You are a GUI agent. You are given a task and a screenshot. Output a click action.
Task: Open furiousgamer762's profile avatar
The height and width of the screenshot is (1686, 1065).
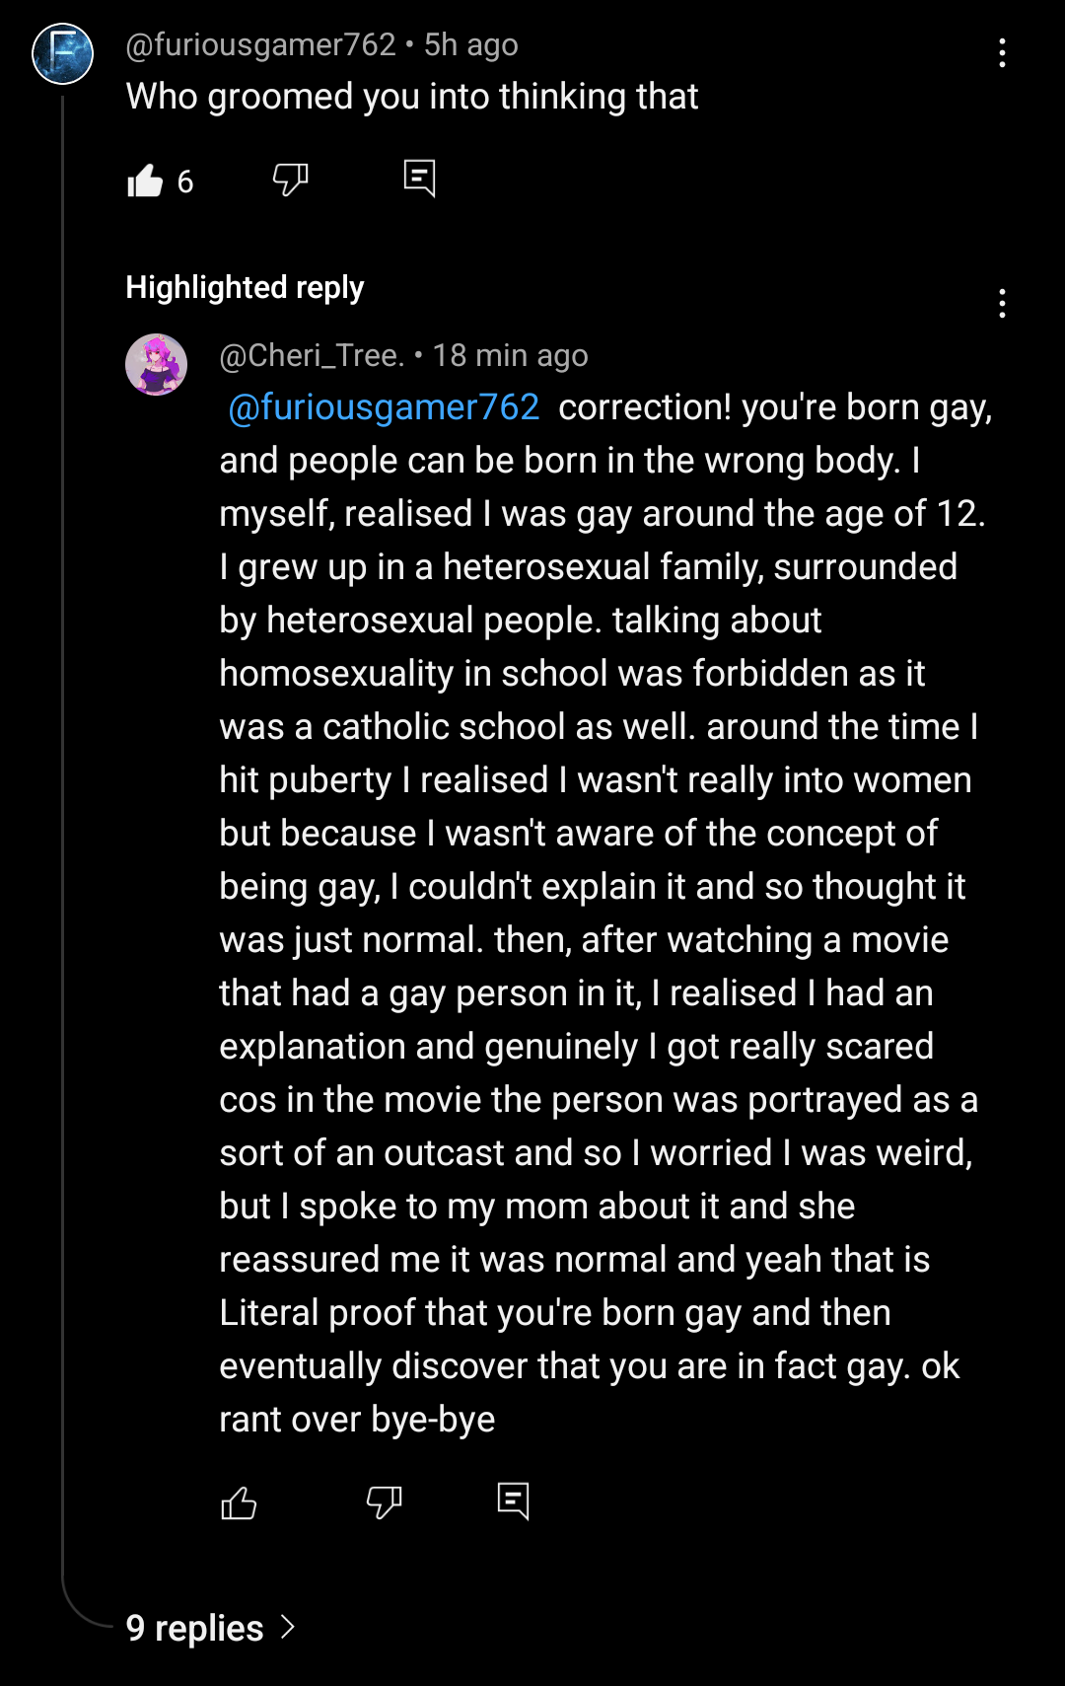click(x=63, y=54)
